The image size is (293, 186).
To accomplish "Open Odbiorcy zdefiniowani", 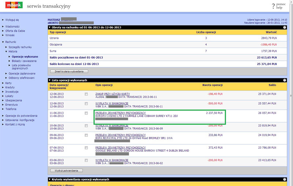I will pos(22,78).
